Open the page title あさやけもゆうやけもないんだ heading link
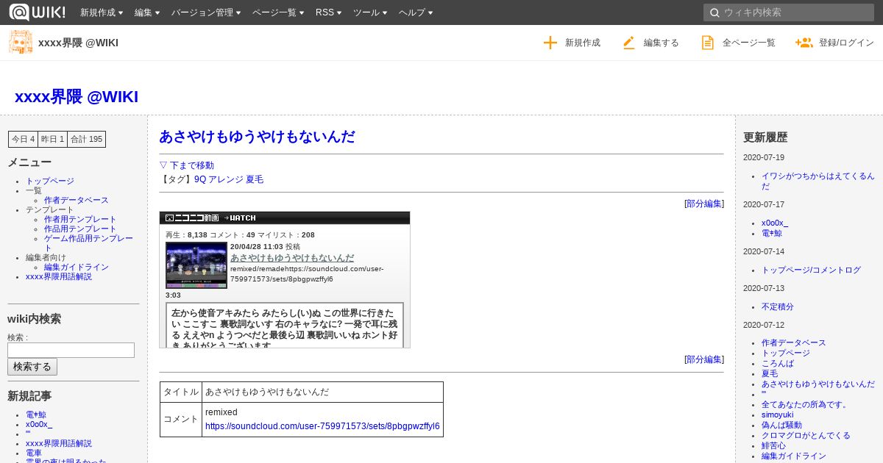This screenshot has width=883, height=463. coord(257,137)
